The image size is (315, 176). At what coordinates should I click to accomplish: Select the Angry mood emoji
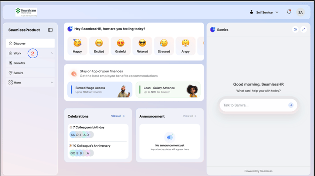pyautogui.click(x=185, y=46)
